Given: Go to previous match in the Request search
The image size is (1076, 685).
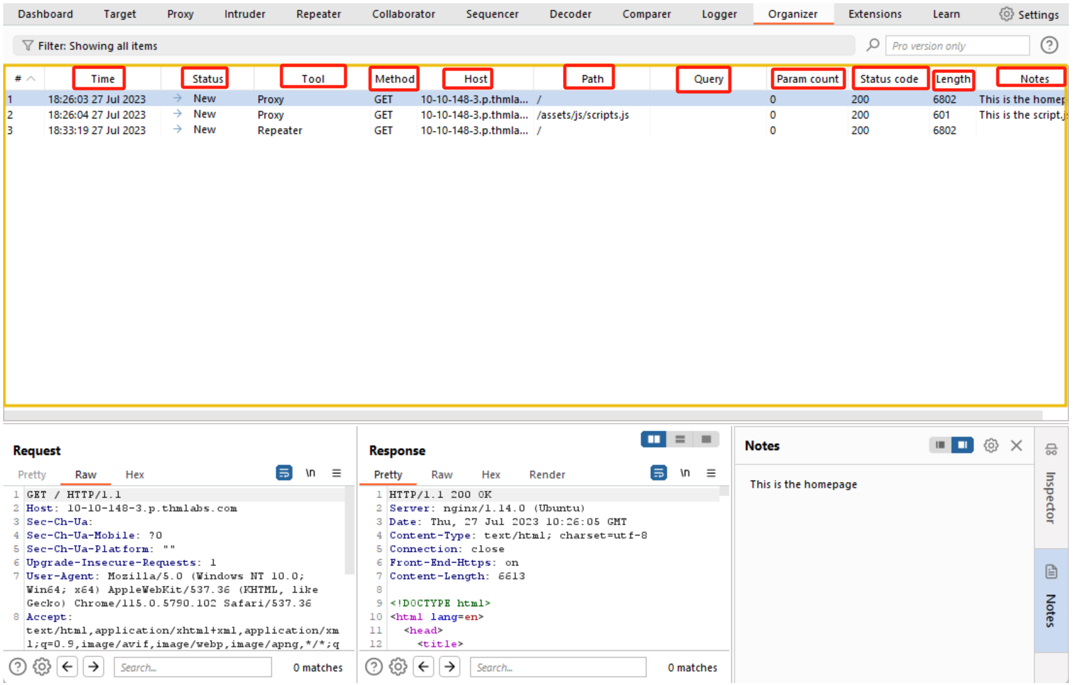Looking at the screenshot, I should tap(68, 667).
